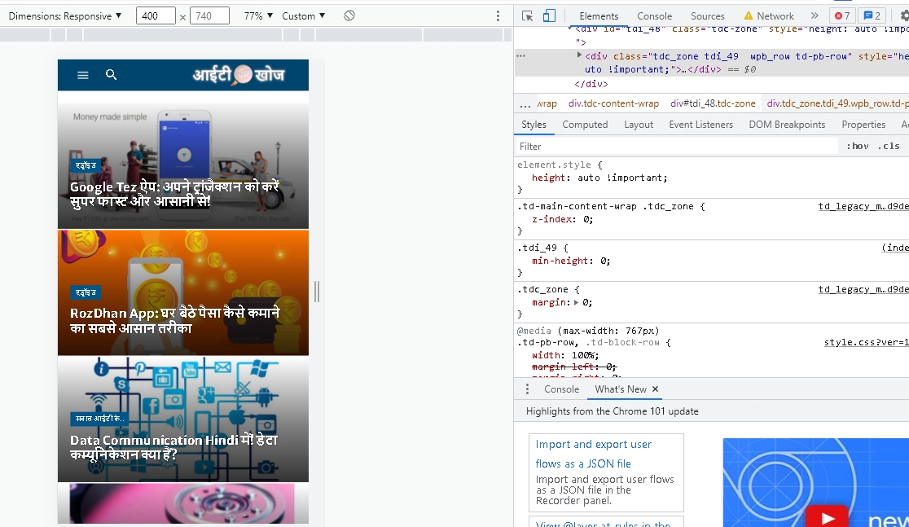The image size is (909, 527).
Task: Open the Custom throttling dropdown
Action: (303, 15)
